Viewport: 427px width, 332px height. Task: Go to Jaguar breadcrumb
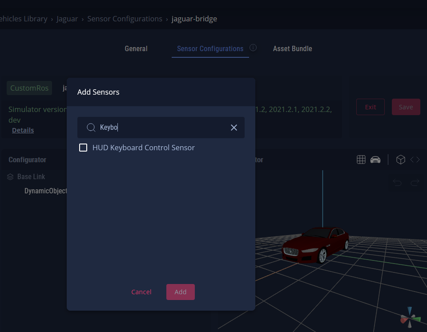coord(67,19)
